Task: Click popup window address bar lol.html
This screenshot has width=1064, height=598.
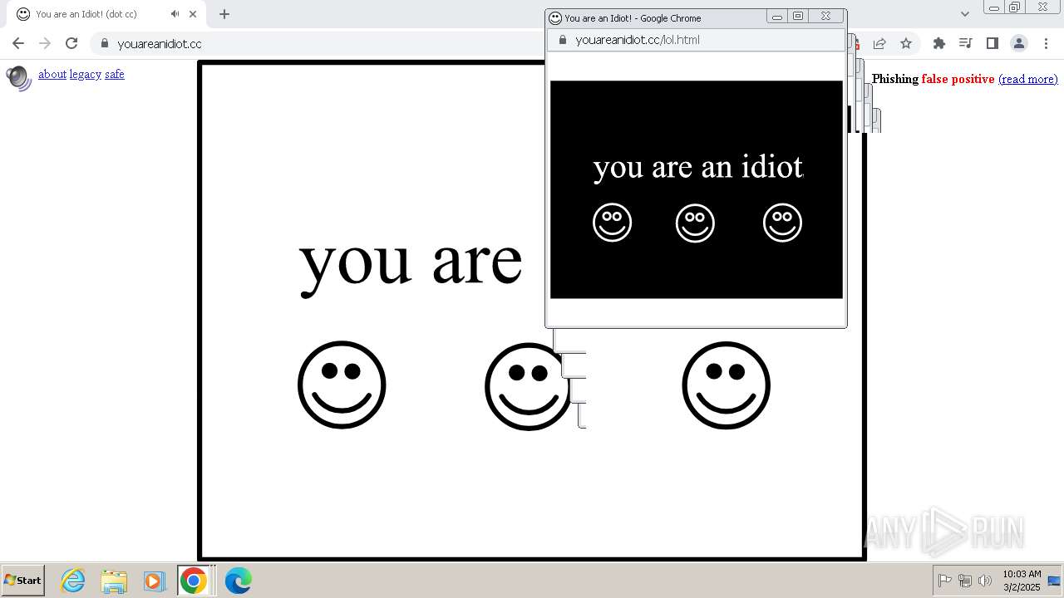Action: (x=638, y=40)
